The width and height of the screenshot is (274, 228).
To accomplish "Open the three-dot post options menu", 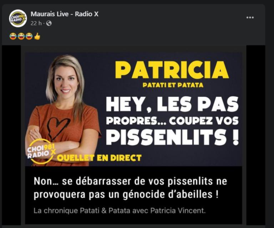I will click(250, 17).
